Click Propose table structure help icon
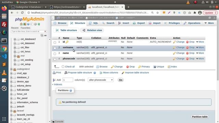 point(95,73)
